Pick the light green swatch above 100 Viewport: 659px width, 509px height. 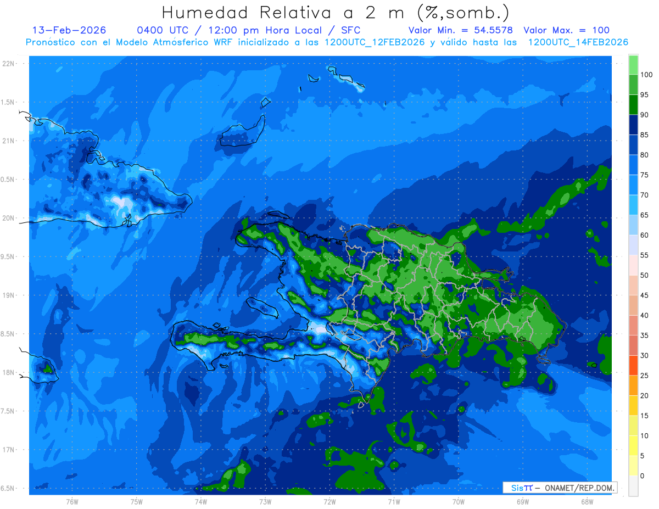[633, 65]
